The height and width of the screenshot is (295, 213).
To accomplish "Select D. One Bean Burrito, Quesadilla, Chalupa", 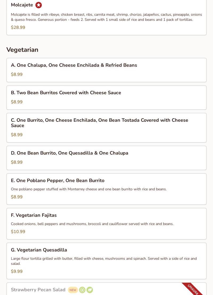I will click(x=69, y=153).
